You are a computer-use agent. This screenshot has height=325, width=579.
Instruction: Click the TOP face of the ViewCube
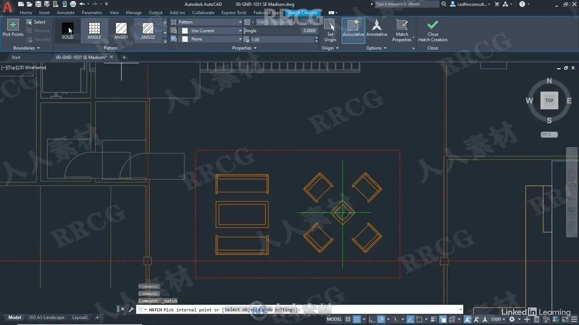point(549,100)
